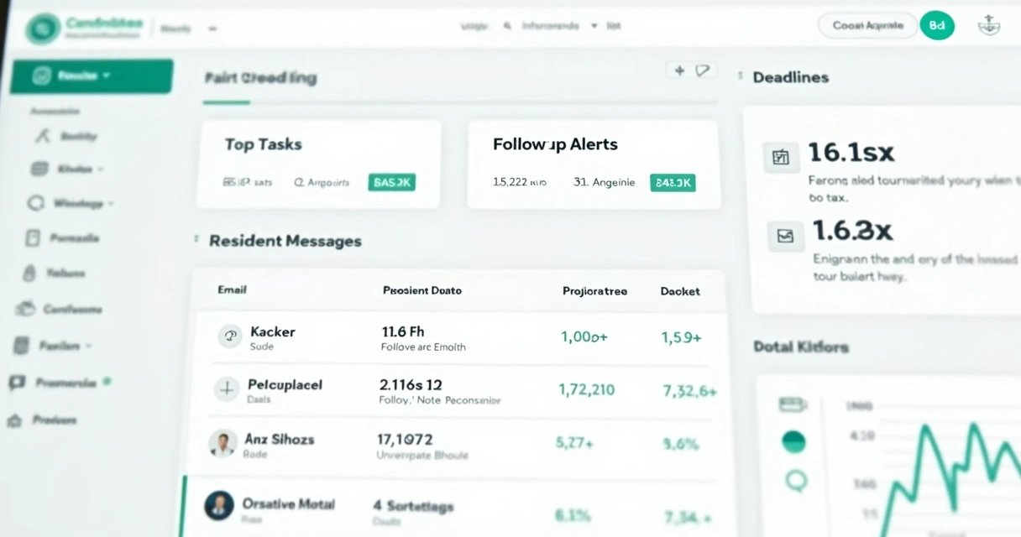Select the filled green circle chart legend
1021x537 pixels.
(x=793, y=442)
